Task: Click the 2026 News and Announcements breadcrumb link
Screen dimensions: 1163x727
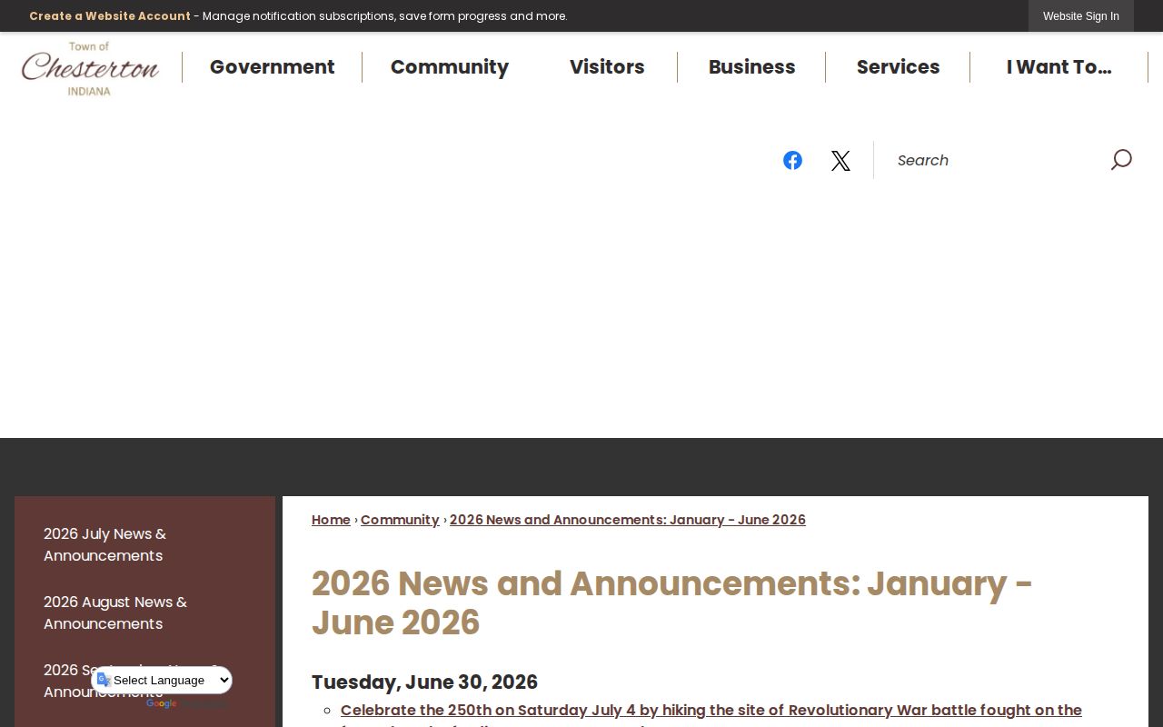Action: [628, 520]
